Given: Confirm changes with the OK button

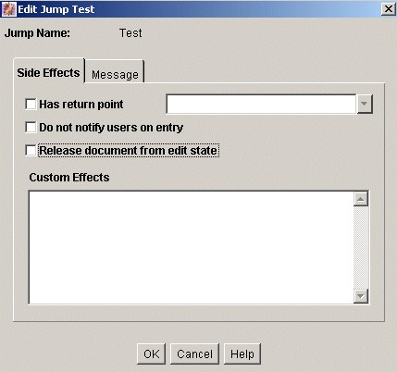Looking at the screenshot, I should (152, 353).
